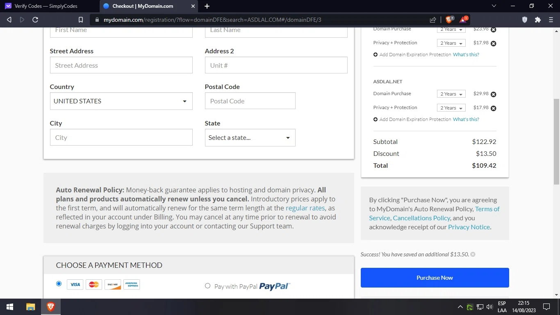Remove ASDLAL.NET Privacy + Protection item

point(494,108)
